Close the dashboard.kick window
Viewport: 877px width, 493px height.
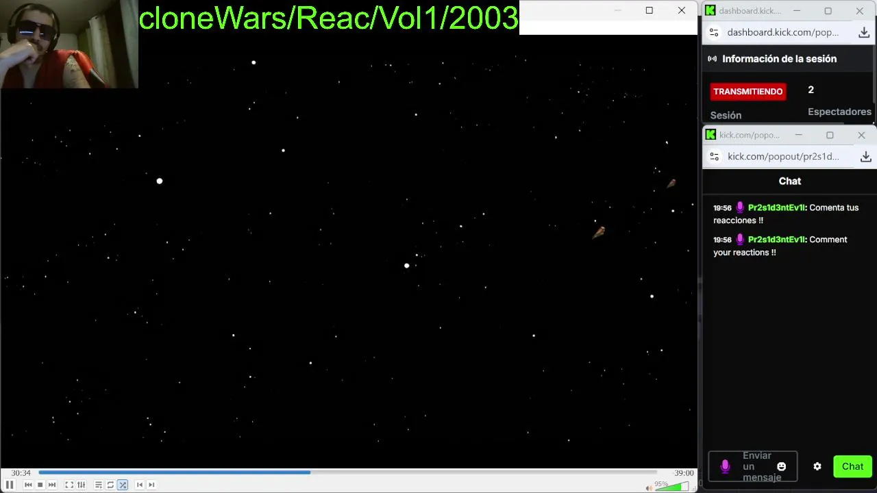point(860,11)
